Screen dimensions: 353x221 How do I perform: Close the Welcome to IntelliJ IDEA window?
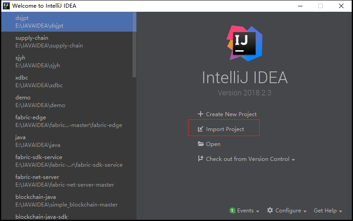click(x=341, y=6)
